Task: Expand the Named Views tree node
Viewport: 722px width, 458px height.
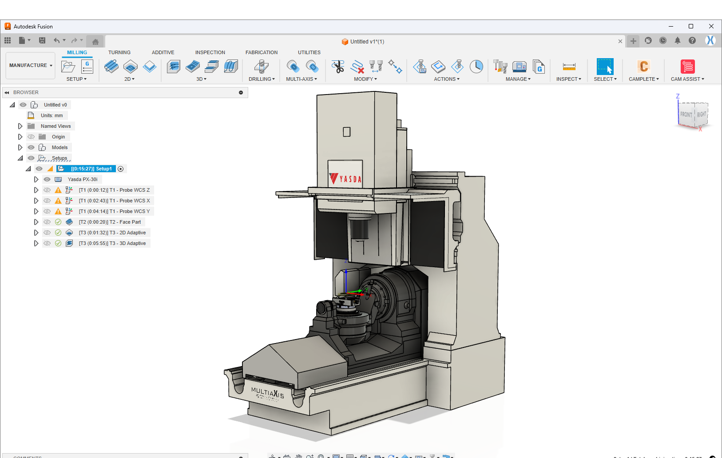Action: 20,126
